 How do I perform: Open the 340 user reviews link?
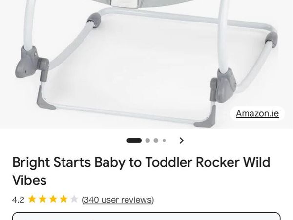(x=118, y=200)
